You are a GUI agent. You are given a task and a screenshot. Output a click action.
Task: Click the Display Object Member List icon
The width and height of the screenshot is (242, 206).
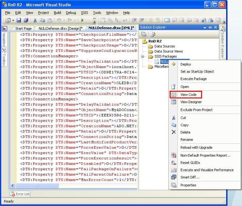(x=103, y=20)
